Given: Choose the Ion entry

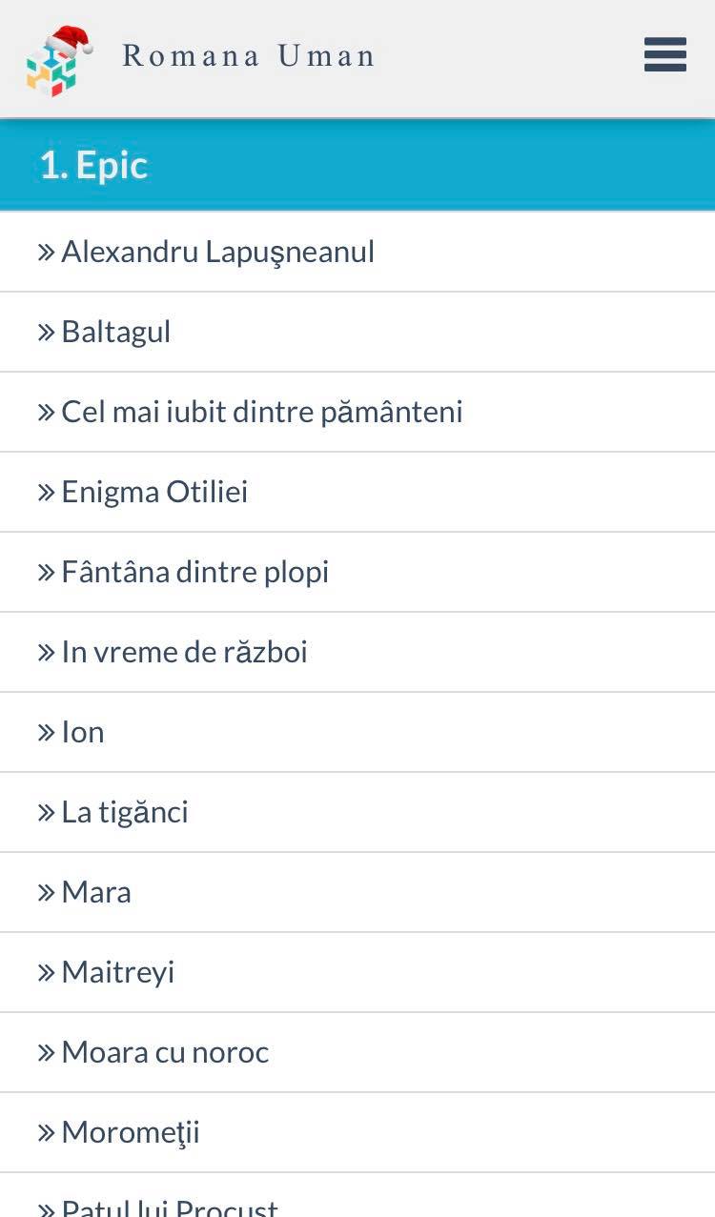Looking at the screenshot, I should tap(83, 733).
